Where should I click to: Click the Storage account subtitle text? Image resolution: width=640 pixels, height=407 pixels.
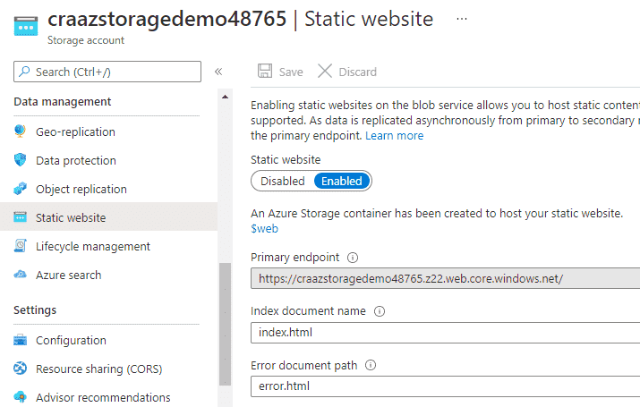pyautogui.click(x=86, y=40)
